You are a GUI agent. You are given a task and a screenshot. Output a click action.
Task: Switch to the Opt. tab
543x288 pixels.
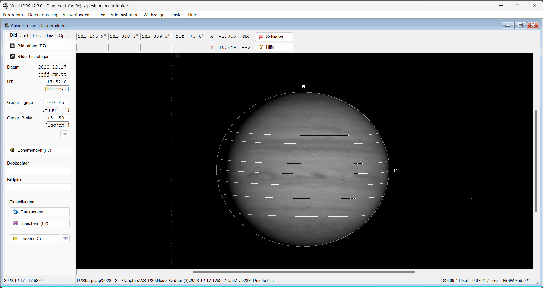pyautogui.click(x=62, y=36)
